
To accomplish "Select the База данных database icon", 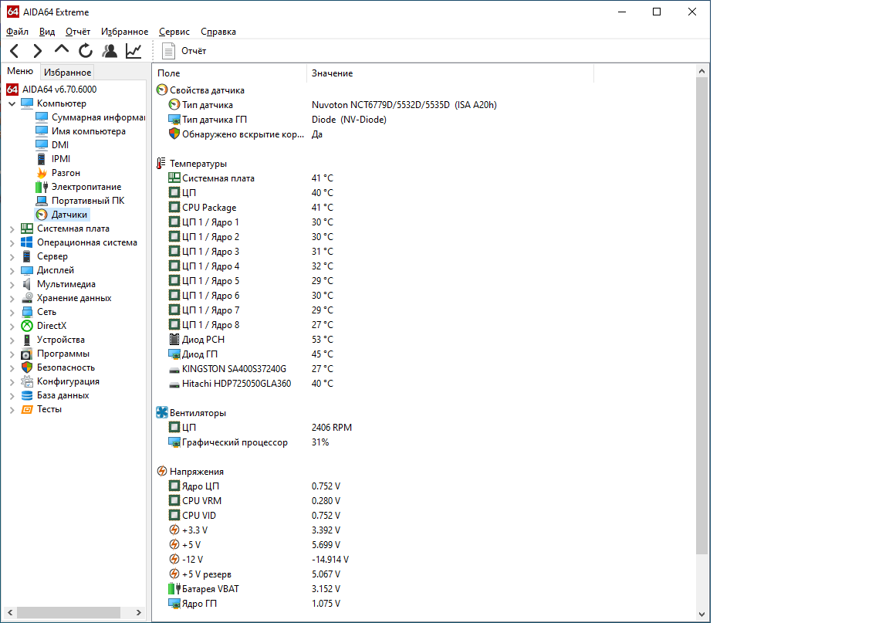I will 27,395.
